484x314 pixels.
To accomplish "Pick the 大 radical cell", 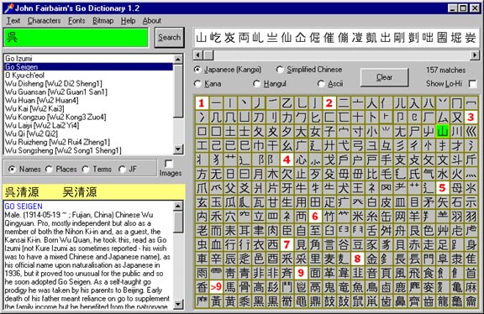I will pos(301,132).
